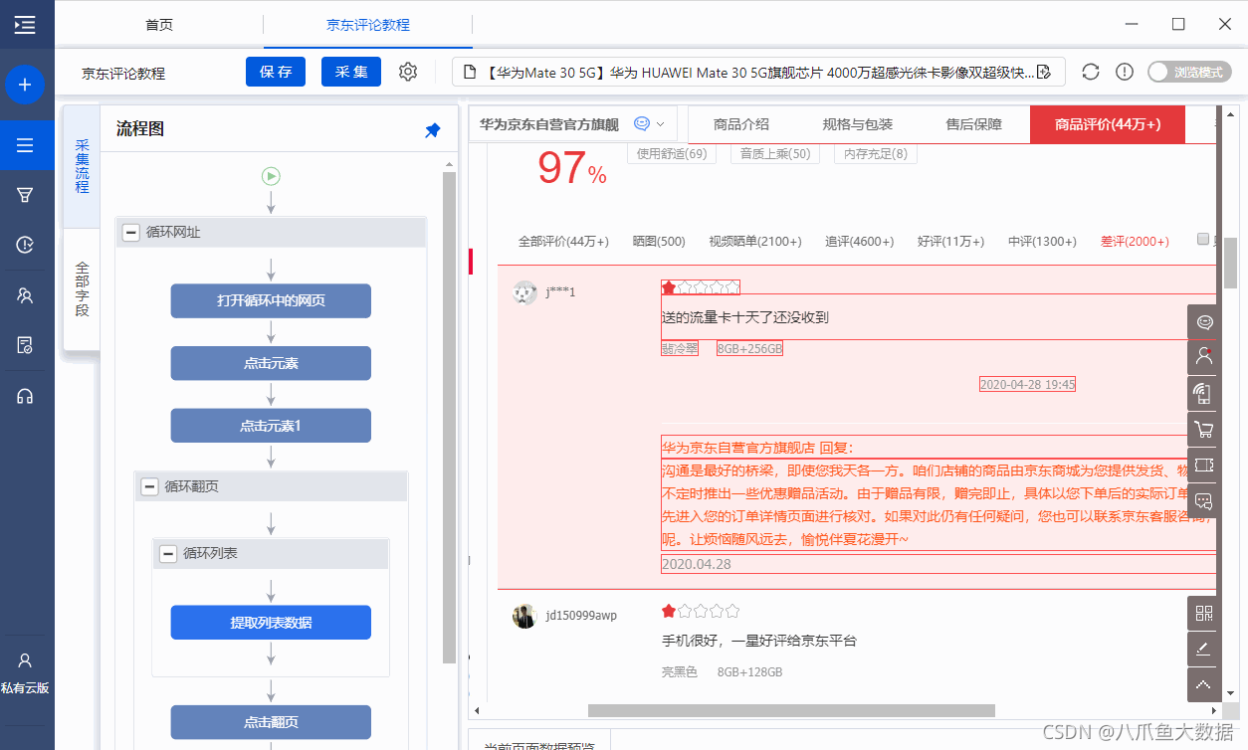This screenshot has width=1248, height=750.
Task: Check the checkbox beside 差评(2000+)
Action: pyautogui.click(x=1202, y=240)
